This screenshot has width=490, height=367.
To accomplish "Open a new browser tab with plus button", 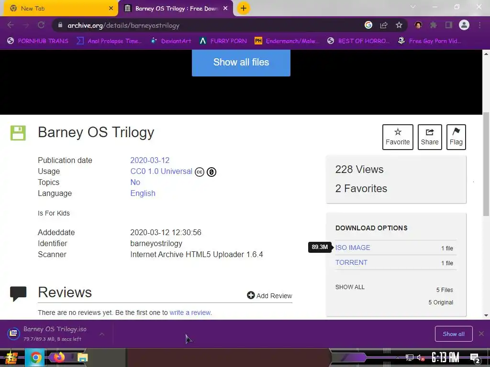I will click(244, 9).
